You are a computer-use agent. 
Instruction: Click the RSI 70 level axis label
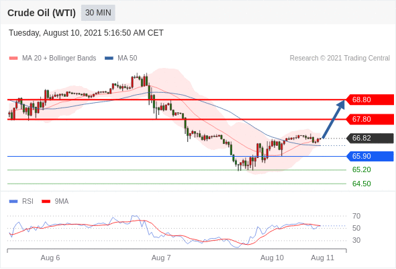[356, 216]
